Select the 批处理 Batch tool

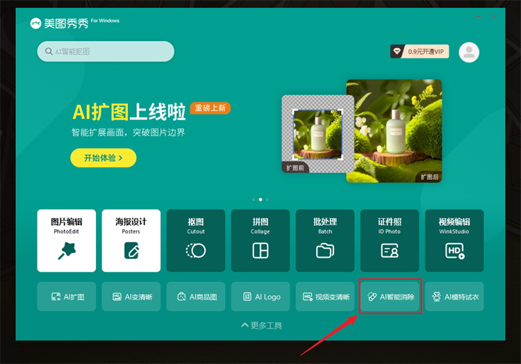tap(325, 240)
